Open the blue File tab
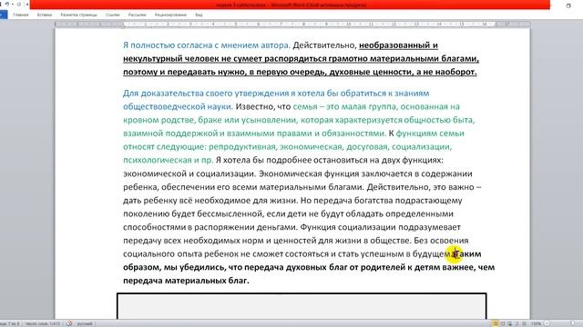Image resolution: width=583 pixels, height=327 pixels. point(4,15)
